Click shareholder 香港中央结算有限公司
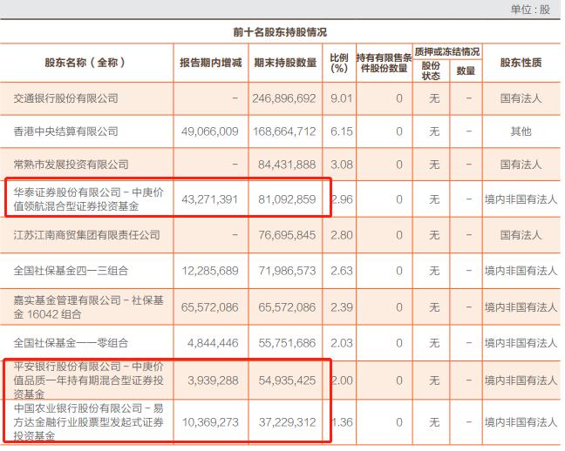Screen dimensions: 565x451 [x=66, y=131]
